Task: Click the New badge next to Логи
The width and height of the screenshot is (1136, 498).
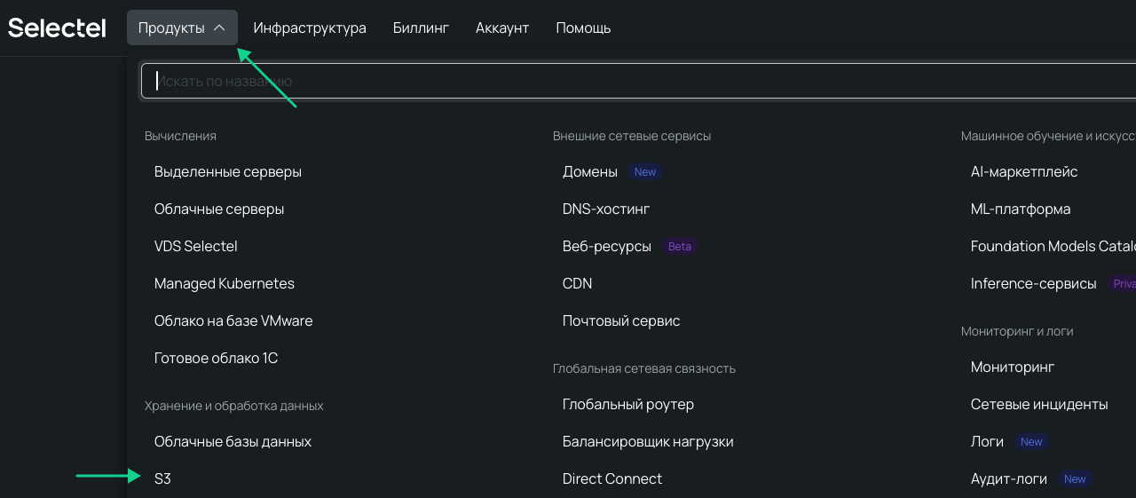Action: (x=1031, y=442)
